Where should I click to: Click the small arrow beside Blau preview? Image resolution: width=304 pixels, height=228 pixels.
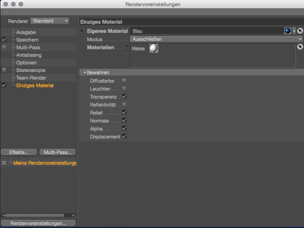pos(294,31)
